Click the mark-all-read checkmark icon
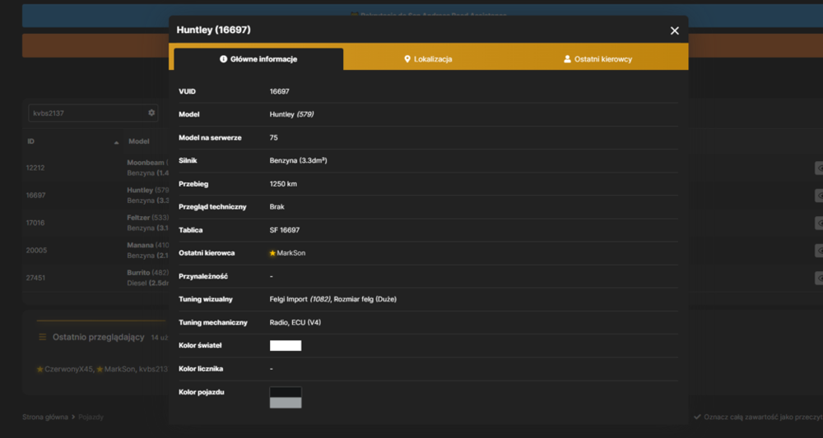This screenshot has height=438, width=823. click(x=697, y=417)
